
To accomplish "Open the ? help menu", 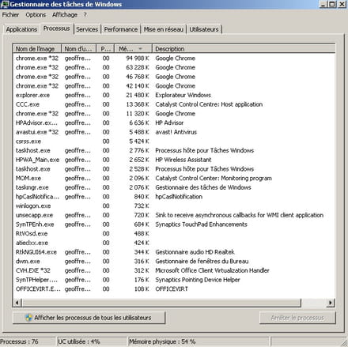I will [x=85, y=15].
